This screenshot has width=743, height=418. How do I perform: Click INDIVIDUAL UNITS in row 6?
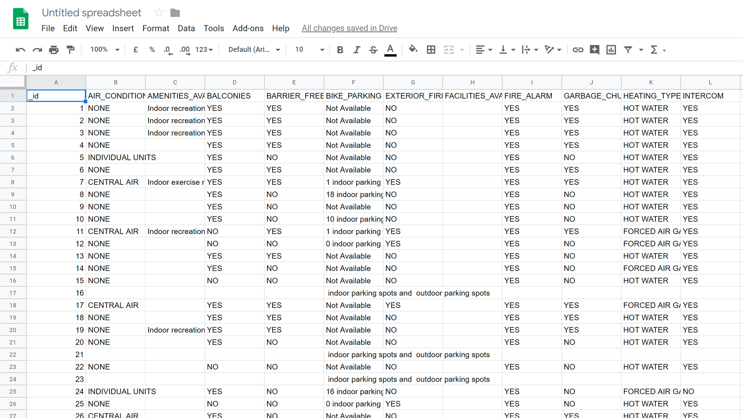coord(122,158)
